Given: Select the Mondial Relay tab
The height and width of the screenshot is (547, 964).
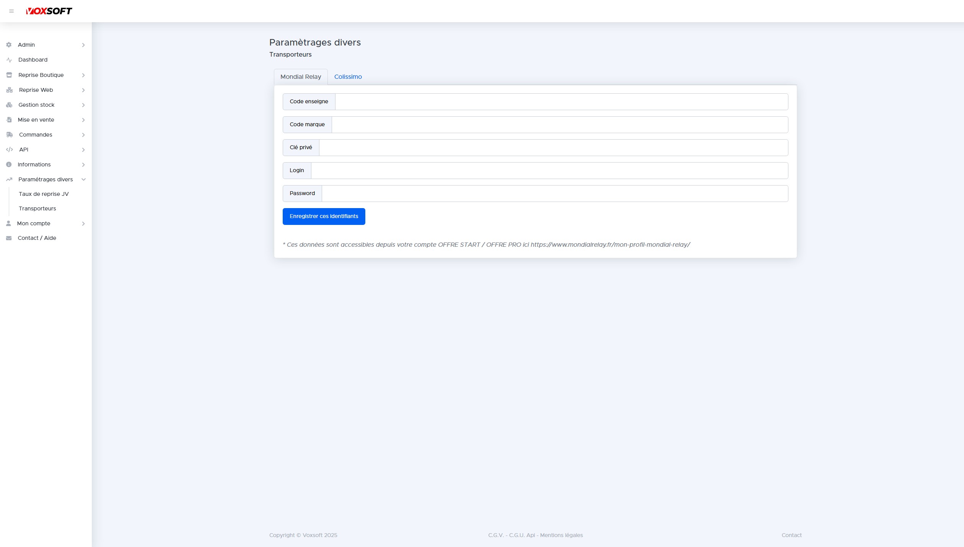Looking at the screenshot, I should [x=301, y=77].
